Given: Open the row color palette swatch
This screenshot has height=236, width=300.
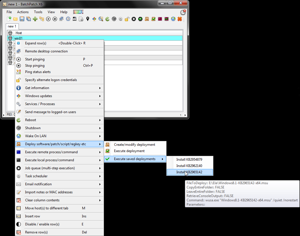Looking at the screenshot, I should [x=79, y=12].
